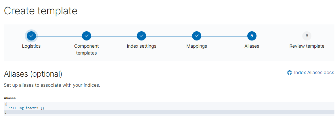This screenshot has width=335, height=116.
Task: Click the Component templates step label
Action: tap(87, 49)
